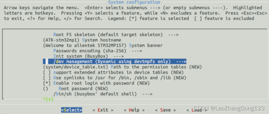Edit the System hostname entry
The width and height of the screenshot is (269, 114).
[82, 40]
